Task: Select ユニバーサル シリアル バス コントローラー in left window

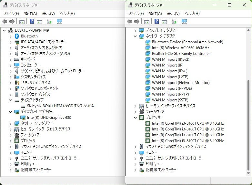Action: click(x=50, y=158)
